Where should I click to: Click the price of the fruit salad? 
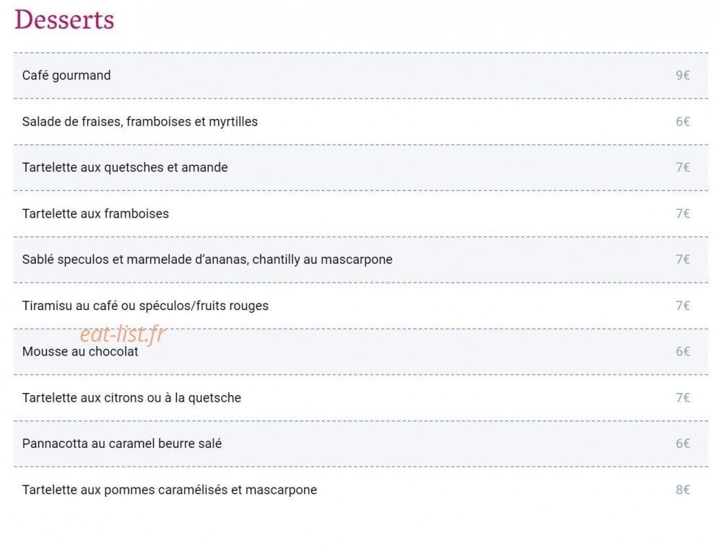682,122
